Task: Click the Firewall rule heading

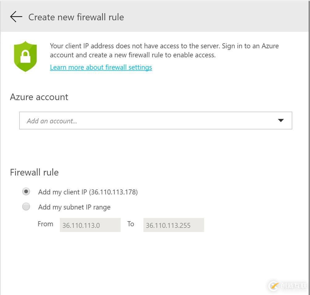Action: [34, 172]
